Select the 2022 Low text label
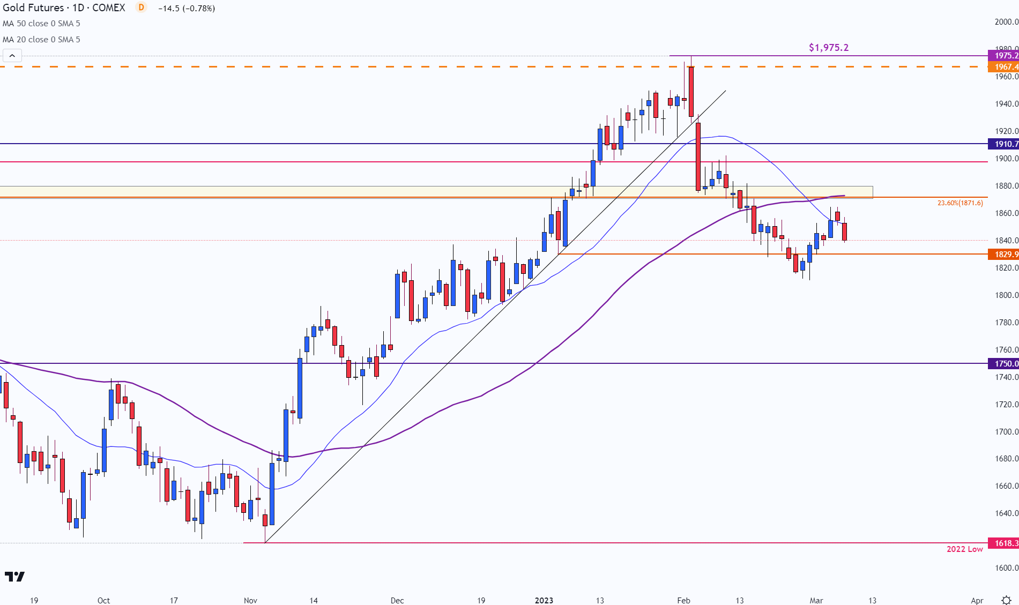Screen dimensions: 1019x605 coord(965,549)
